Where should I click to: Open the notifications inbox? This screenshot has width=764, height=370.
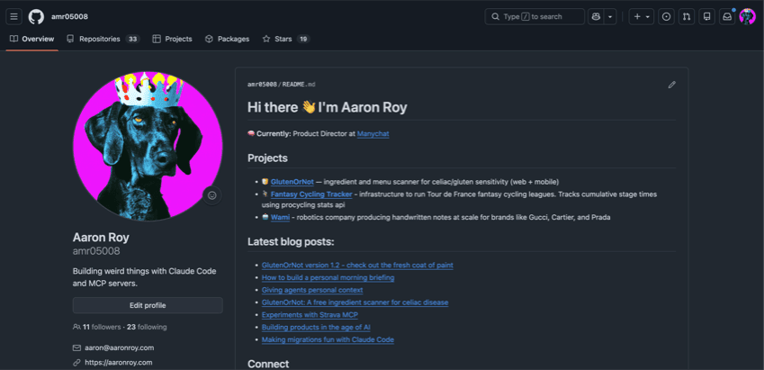[727, 16]
